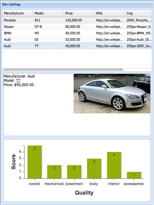Click the Wiki URL cell in the S5 row
The image size is (154, 205).
[109, 40]
